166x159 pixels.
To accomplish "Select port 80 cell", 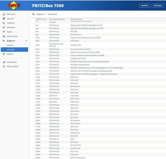I will tap(37, 25).
